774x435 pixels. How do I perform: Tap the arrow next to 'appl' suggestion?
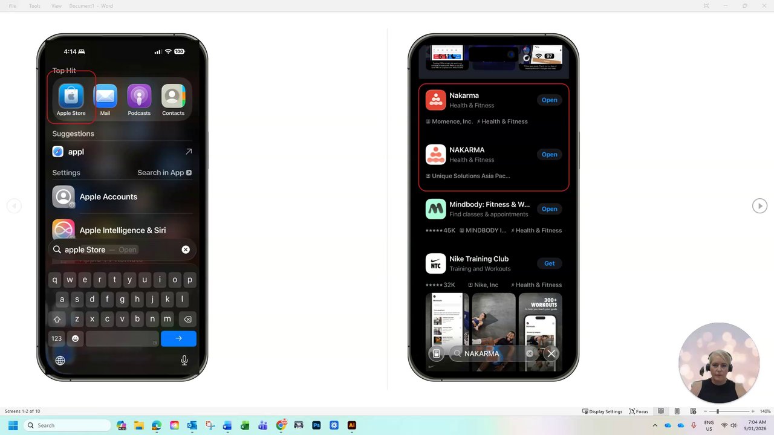coord(189,152)
